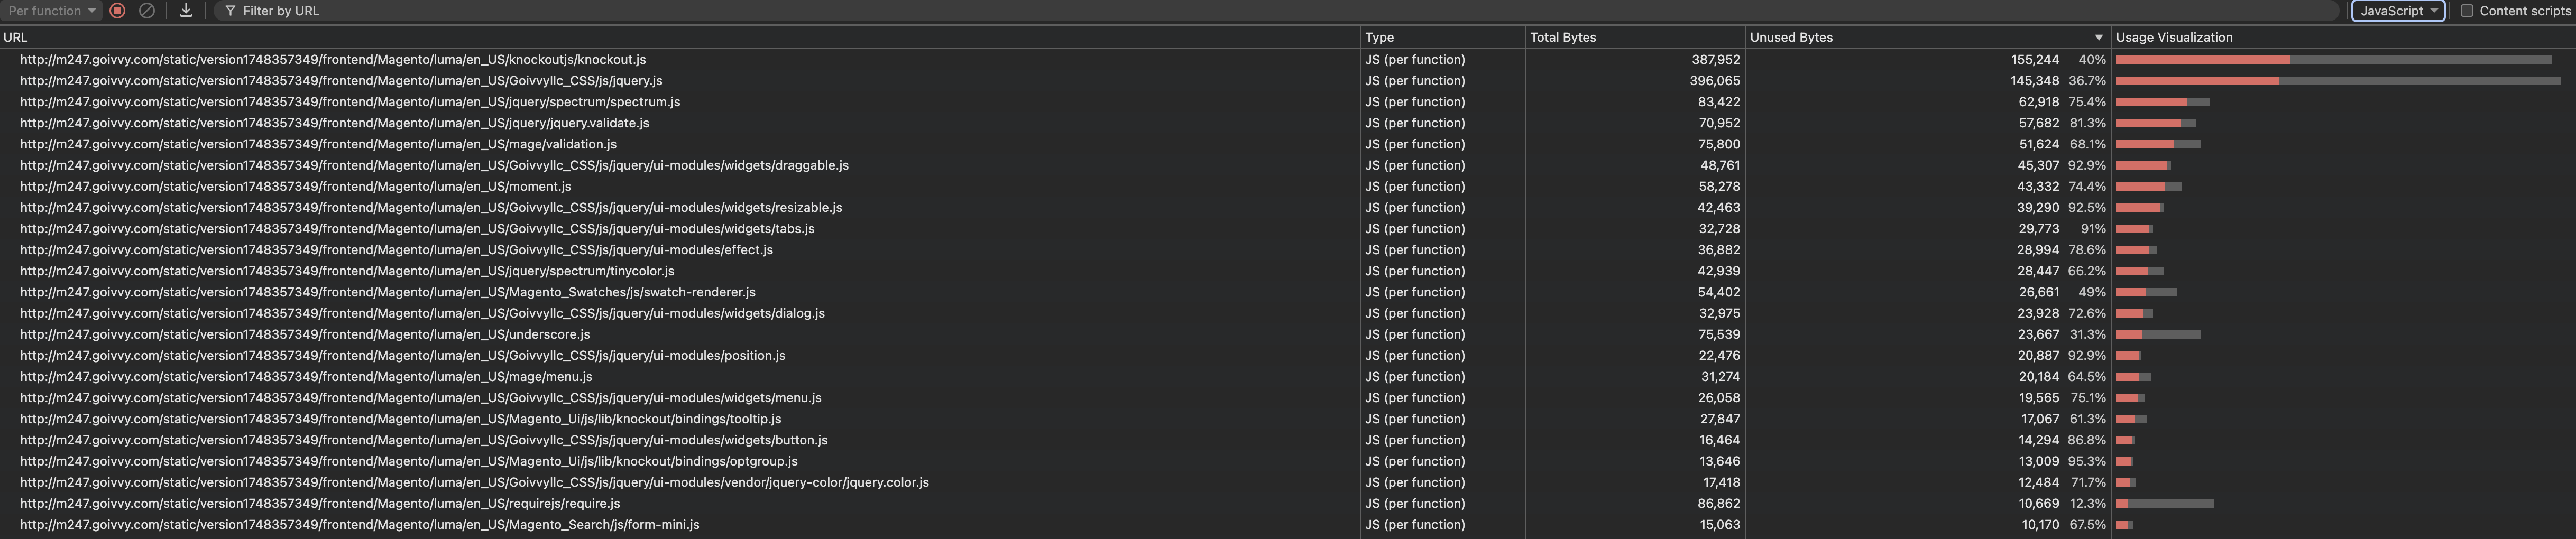Enable the Content scripts checkbox

[2466, 11]
